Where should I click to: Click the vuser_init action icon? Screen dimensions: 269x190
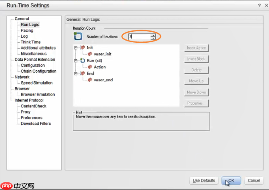point(90,54)
